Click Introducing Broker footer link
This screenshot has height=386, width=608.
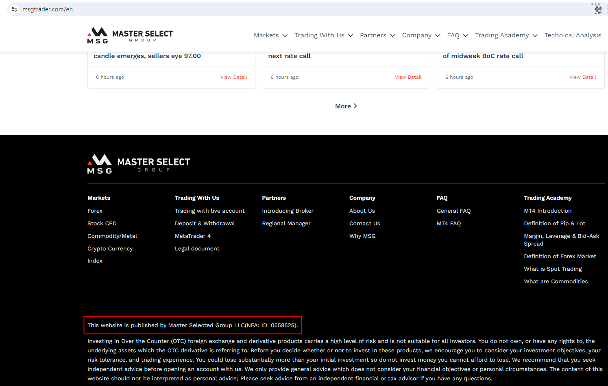288,211
